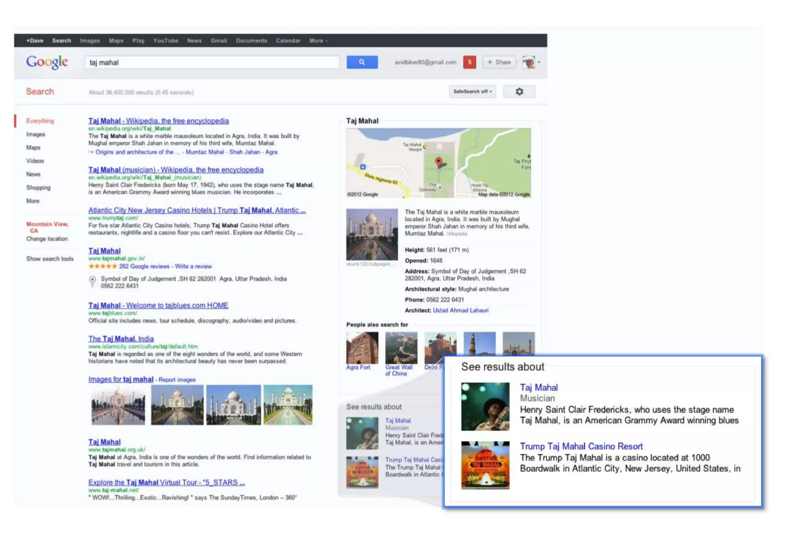
Task: Click Show search tools link
Action: (50, 259)
